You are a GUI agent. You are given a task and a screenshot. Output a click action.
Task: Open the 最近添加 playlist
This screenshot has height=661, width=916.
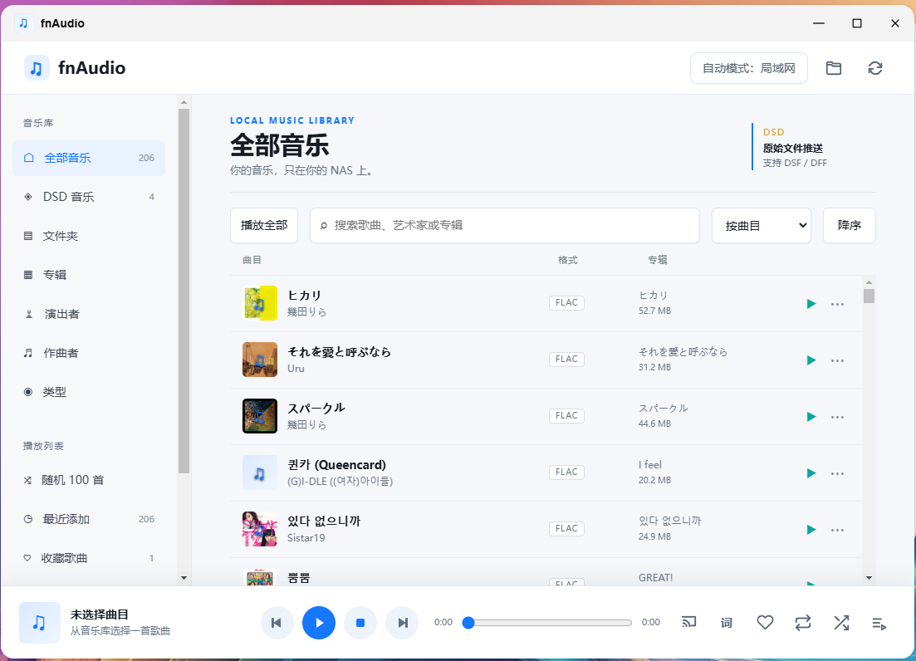89,519
